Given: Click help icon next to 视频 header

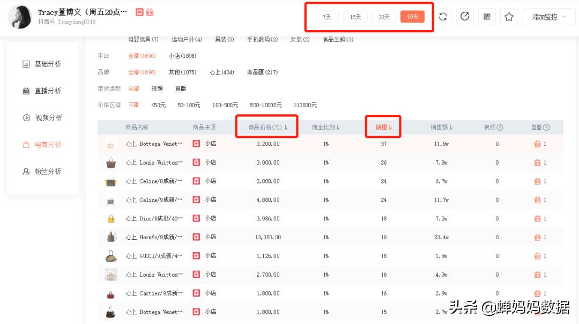Looking at the screenshot, I should 500,127.
